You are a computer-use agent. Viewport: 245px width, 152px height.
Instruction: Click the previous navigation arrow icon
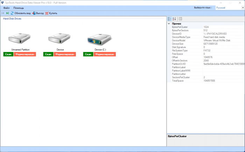3,13
